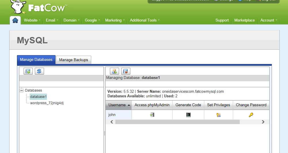The width and height of the screenshot is (288, 153).
Task: Refresh the databases list icon
Action: click(39, 71)
